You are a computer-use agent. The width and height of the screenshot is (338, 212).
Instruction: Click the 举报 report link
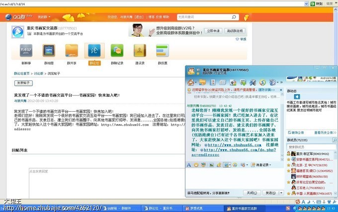pos(241,39)
